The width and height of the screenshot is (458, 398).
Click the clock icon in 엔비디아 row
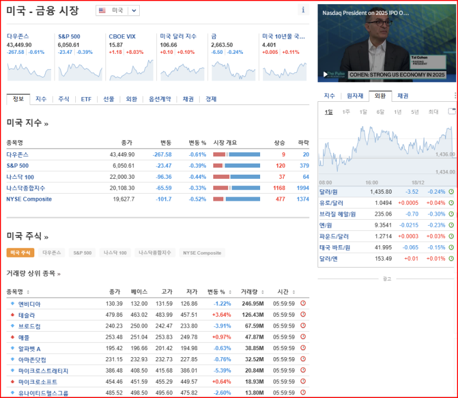pyautogui.click(x=303, y=303)
